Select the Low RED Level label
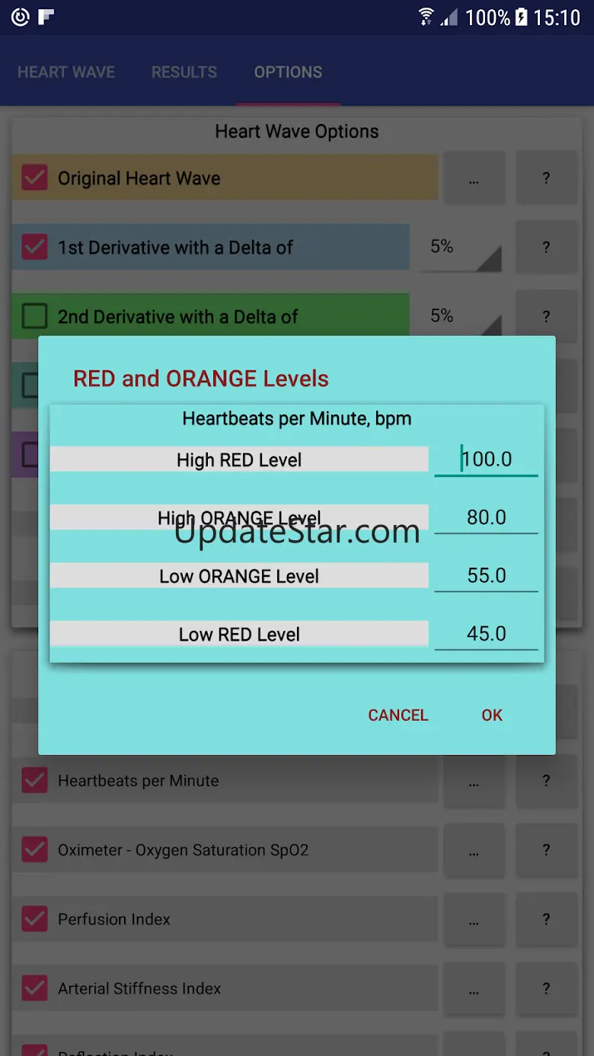 coord(239,634)
